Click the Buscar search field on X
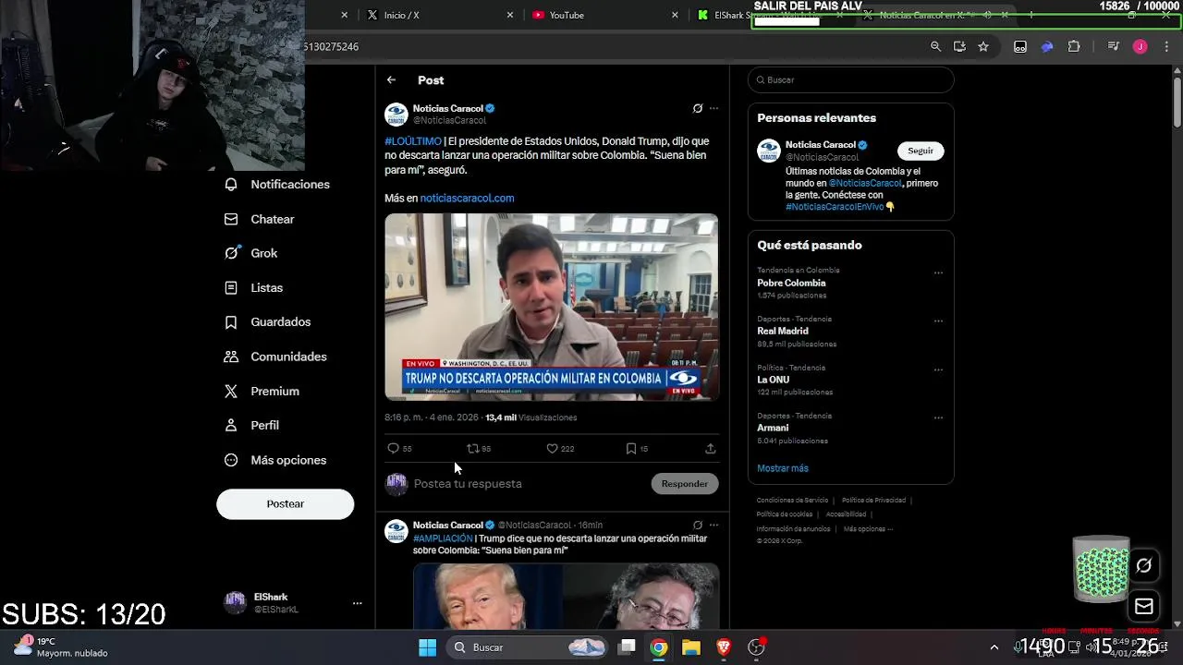Image resolution: width=1183 pixels, height=665 pixels. pyautogui.click(x=850, y=80)
